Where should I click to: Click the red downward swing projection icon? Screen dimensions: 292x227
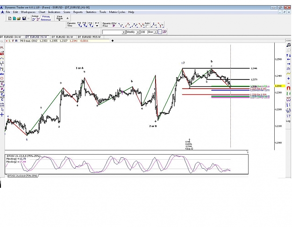click(x=142, y=25)
